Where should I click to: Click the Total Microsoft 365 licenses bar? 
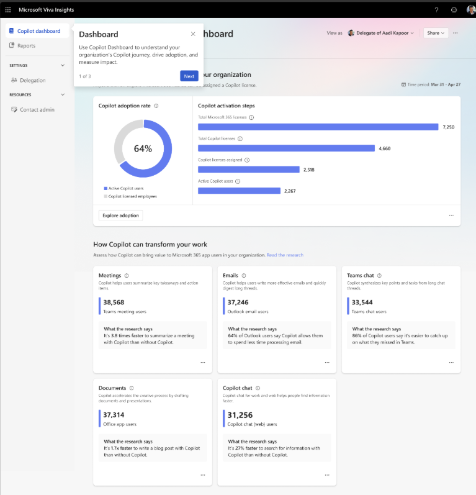318,127
